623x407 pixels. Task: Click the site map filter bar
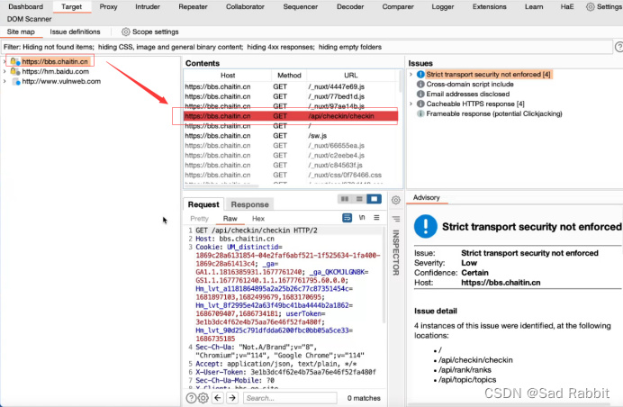pos(307,47)
